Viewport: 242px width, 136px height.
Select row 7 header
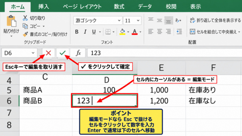9,113
